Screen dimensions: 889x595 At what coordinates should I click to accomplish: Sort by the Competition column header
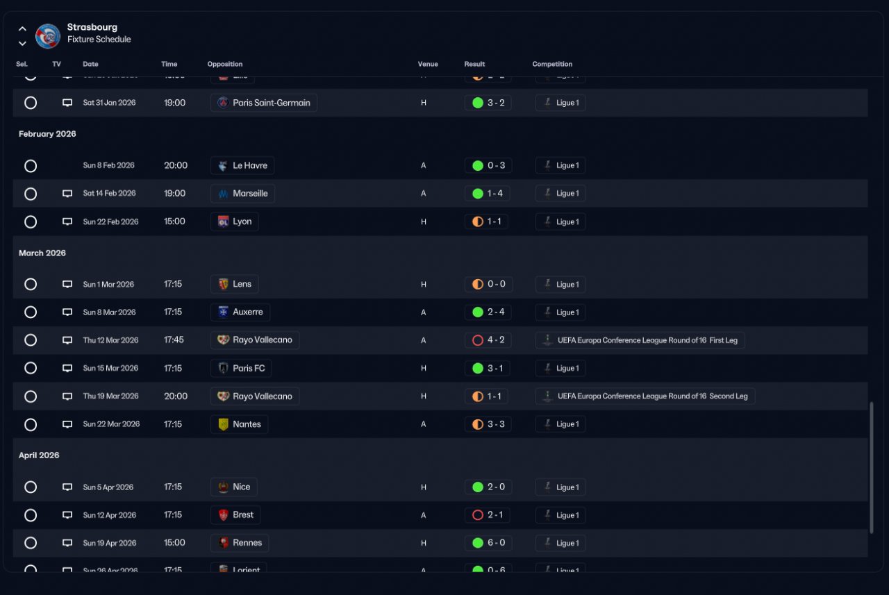tap(552, 65)
